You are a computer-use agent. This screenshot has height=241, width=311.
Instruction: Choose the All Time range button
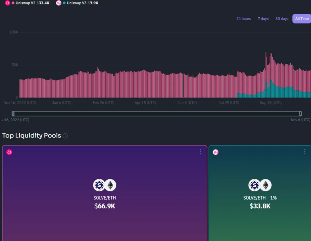[302, 19]
